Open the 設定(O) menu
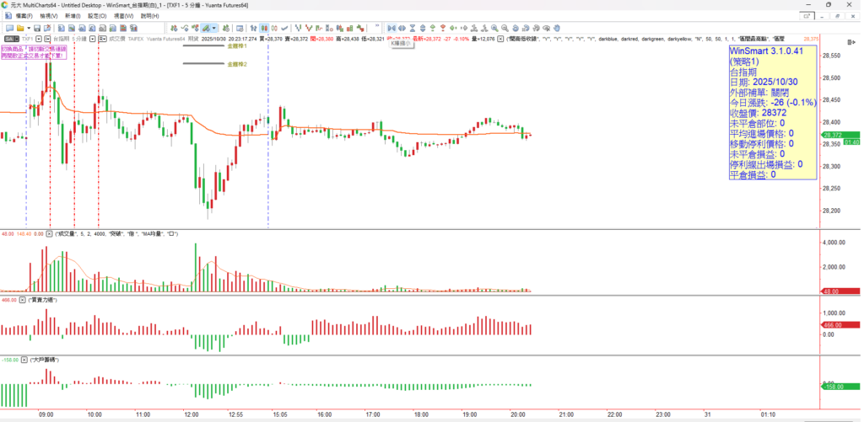Viewport: 864px width, 422px height. click(x=98, y=16)
